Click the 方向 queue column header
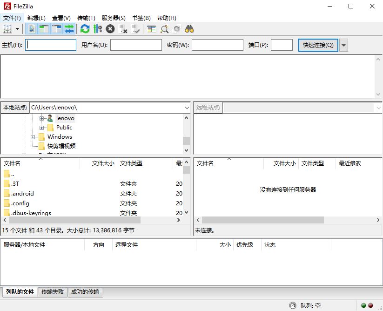 pos(99,245)
